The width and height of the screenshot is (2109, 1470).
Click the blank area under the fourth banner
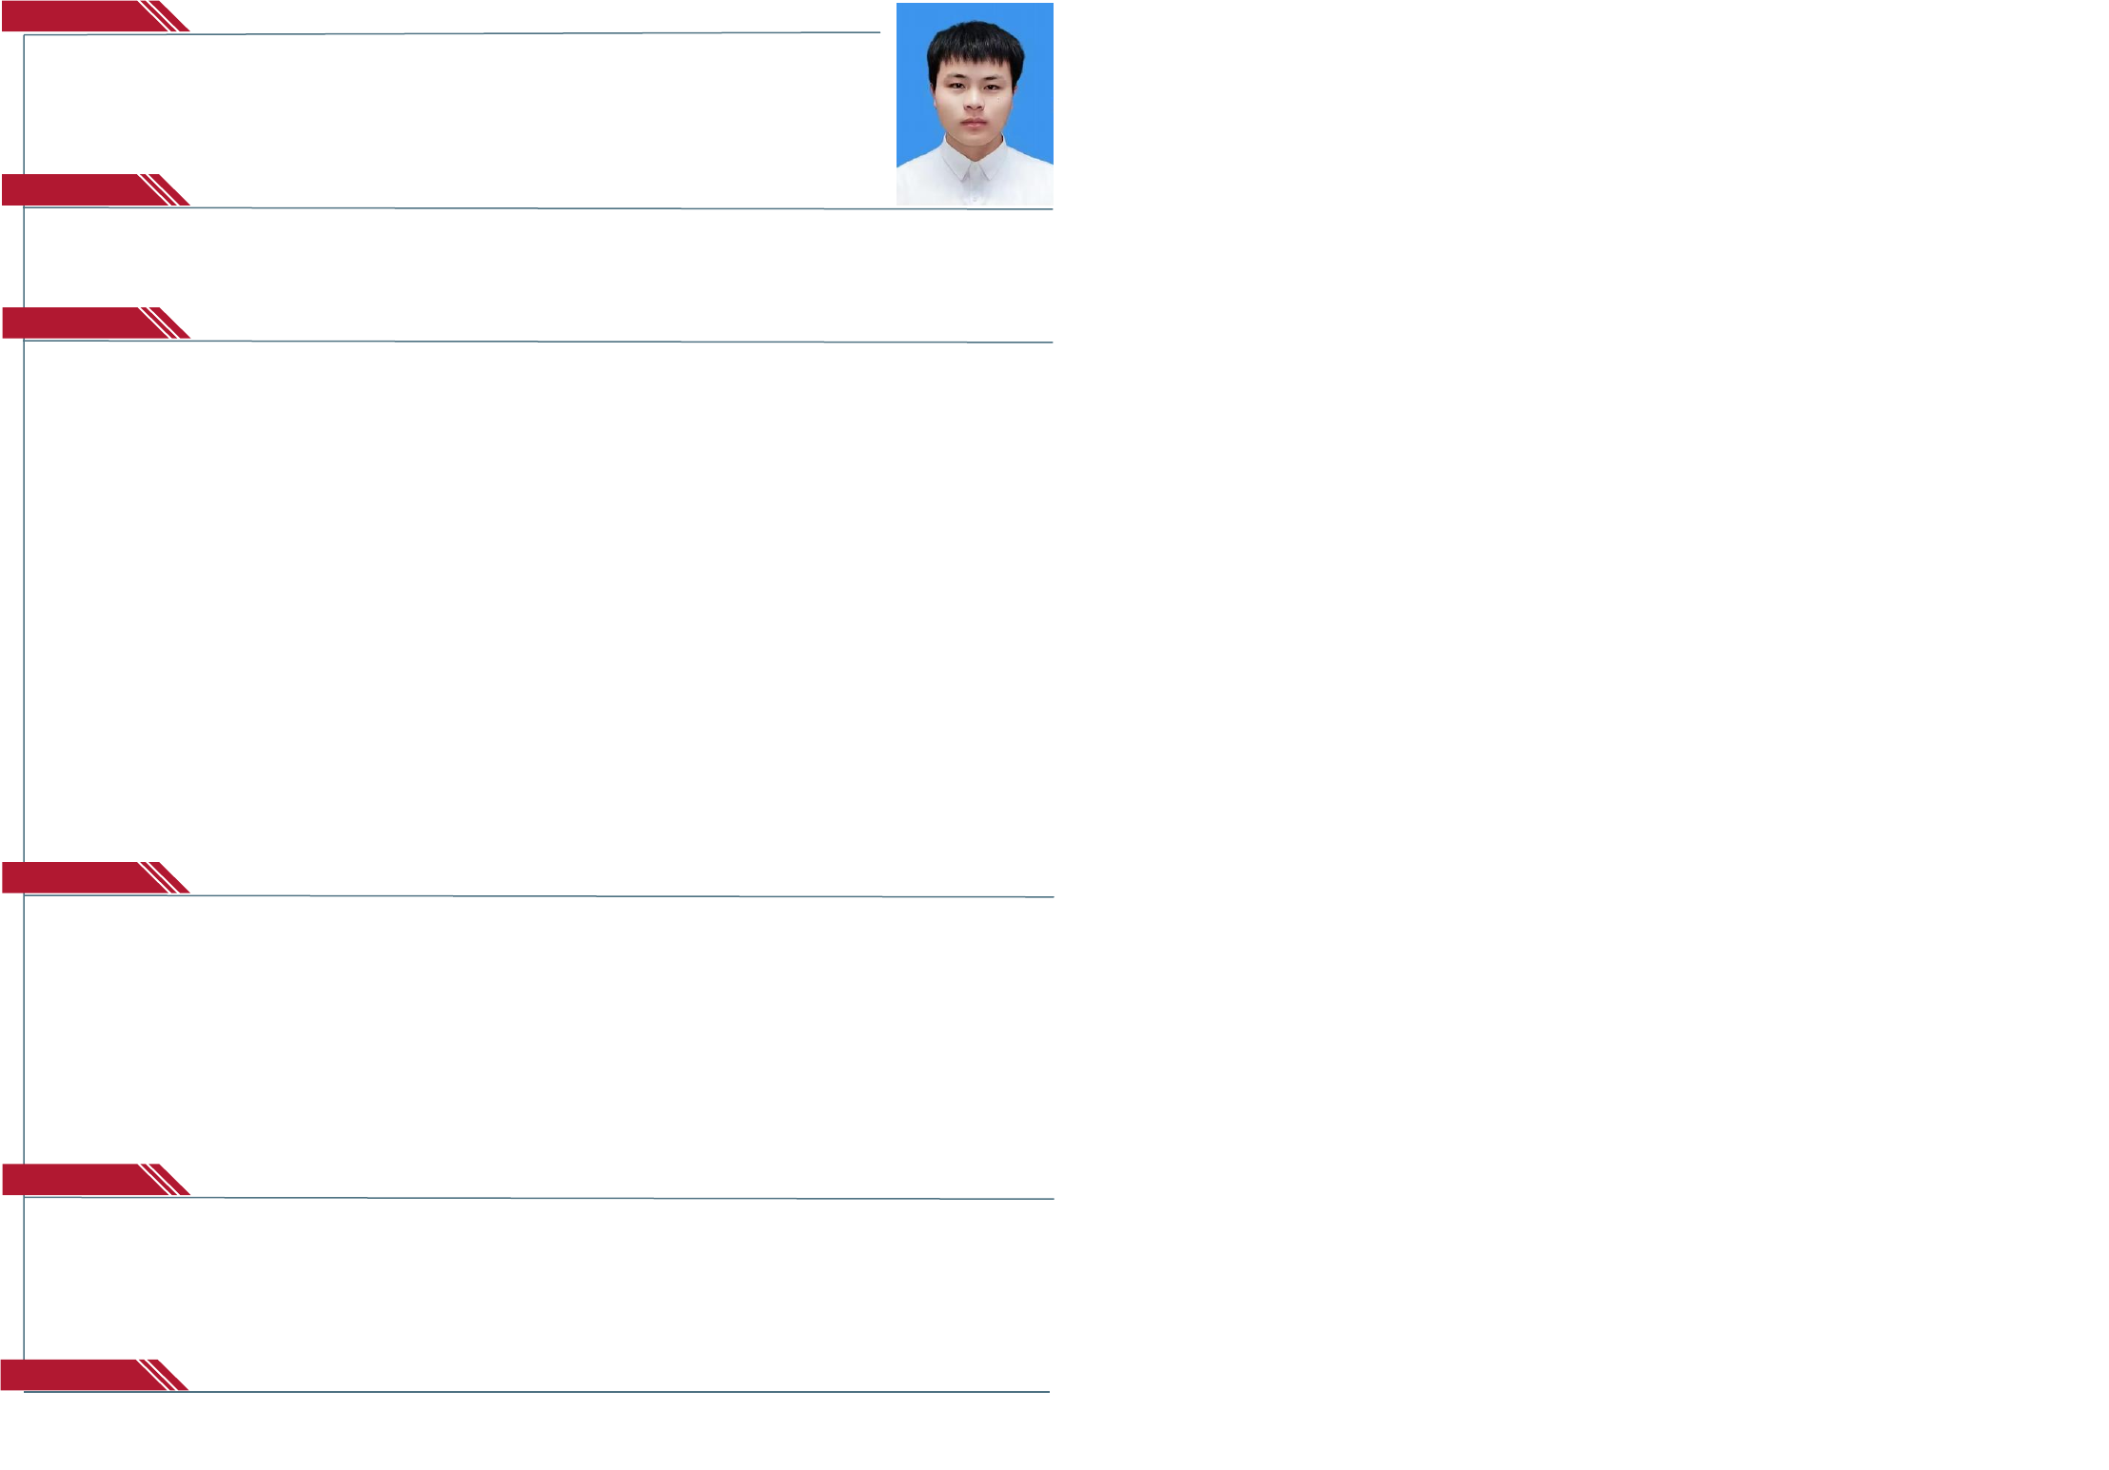pos(533,1029)
